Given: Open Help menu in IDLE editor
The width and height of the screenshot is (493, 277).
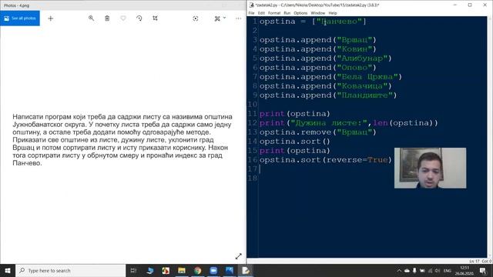Looking at the screenshot, I should [333, 13].
